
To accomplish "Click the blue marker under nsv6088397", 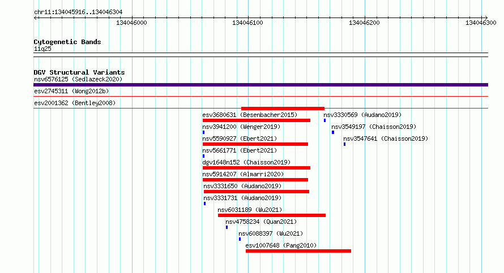I will coord(240,239).
